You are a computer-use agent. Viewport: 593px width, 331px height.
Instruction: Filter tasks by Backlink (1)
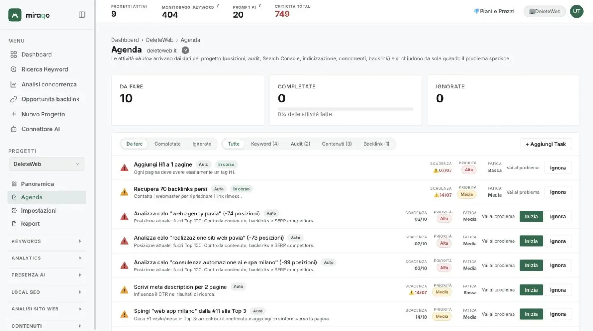point(376,144)
